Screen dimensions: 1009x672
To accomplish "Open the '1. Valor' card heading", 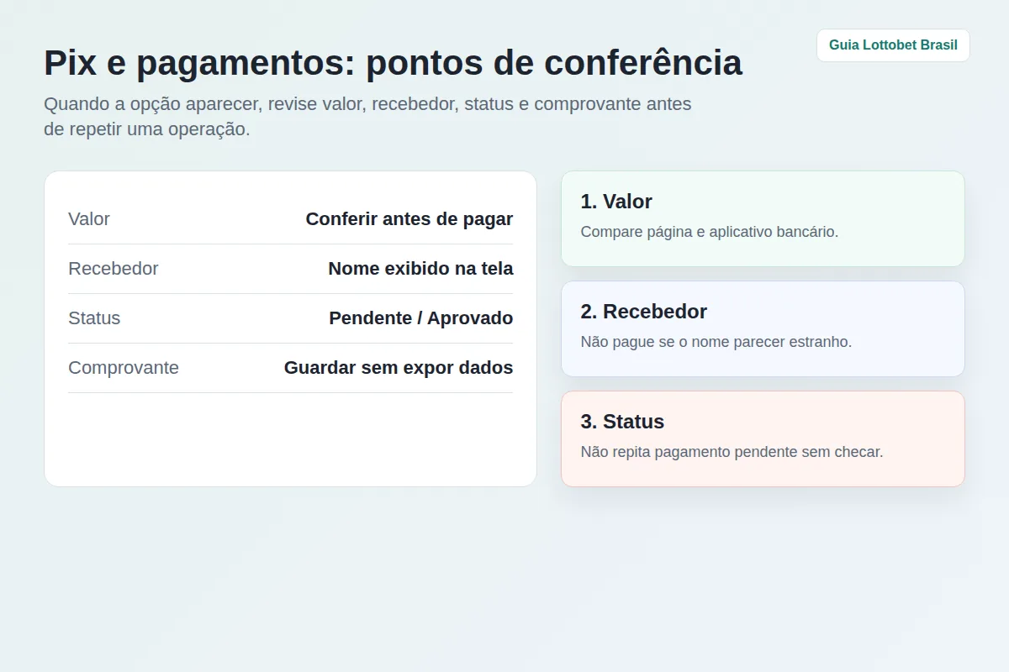I will 616,202.
